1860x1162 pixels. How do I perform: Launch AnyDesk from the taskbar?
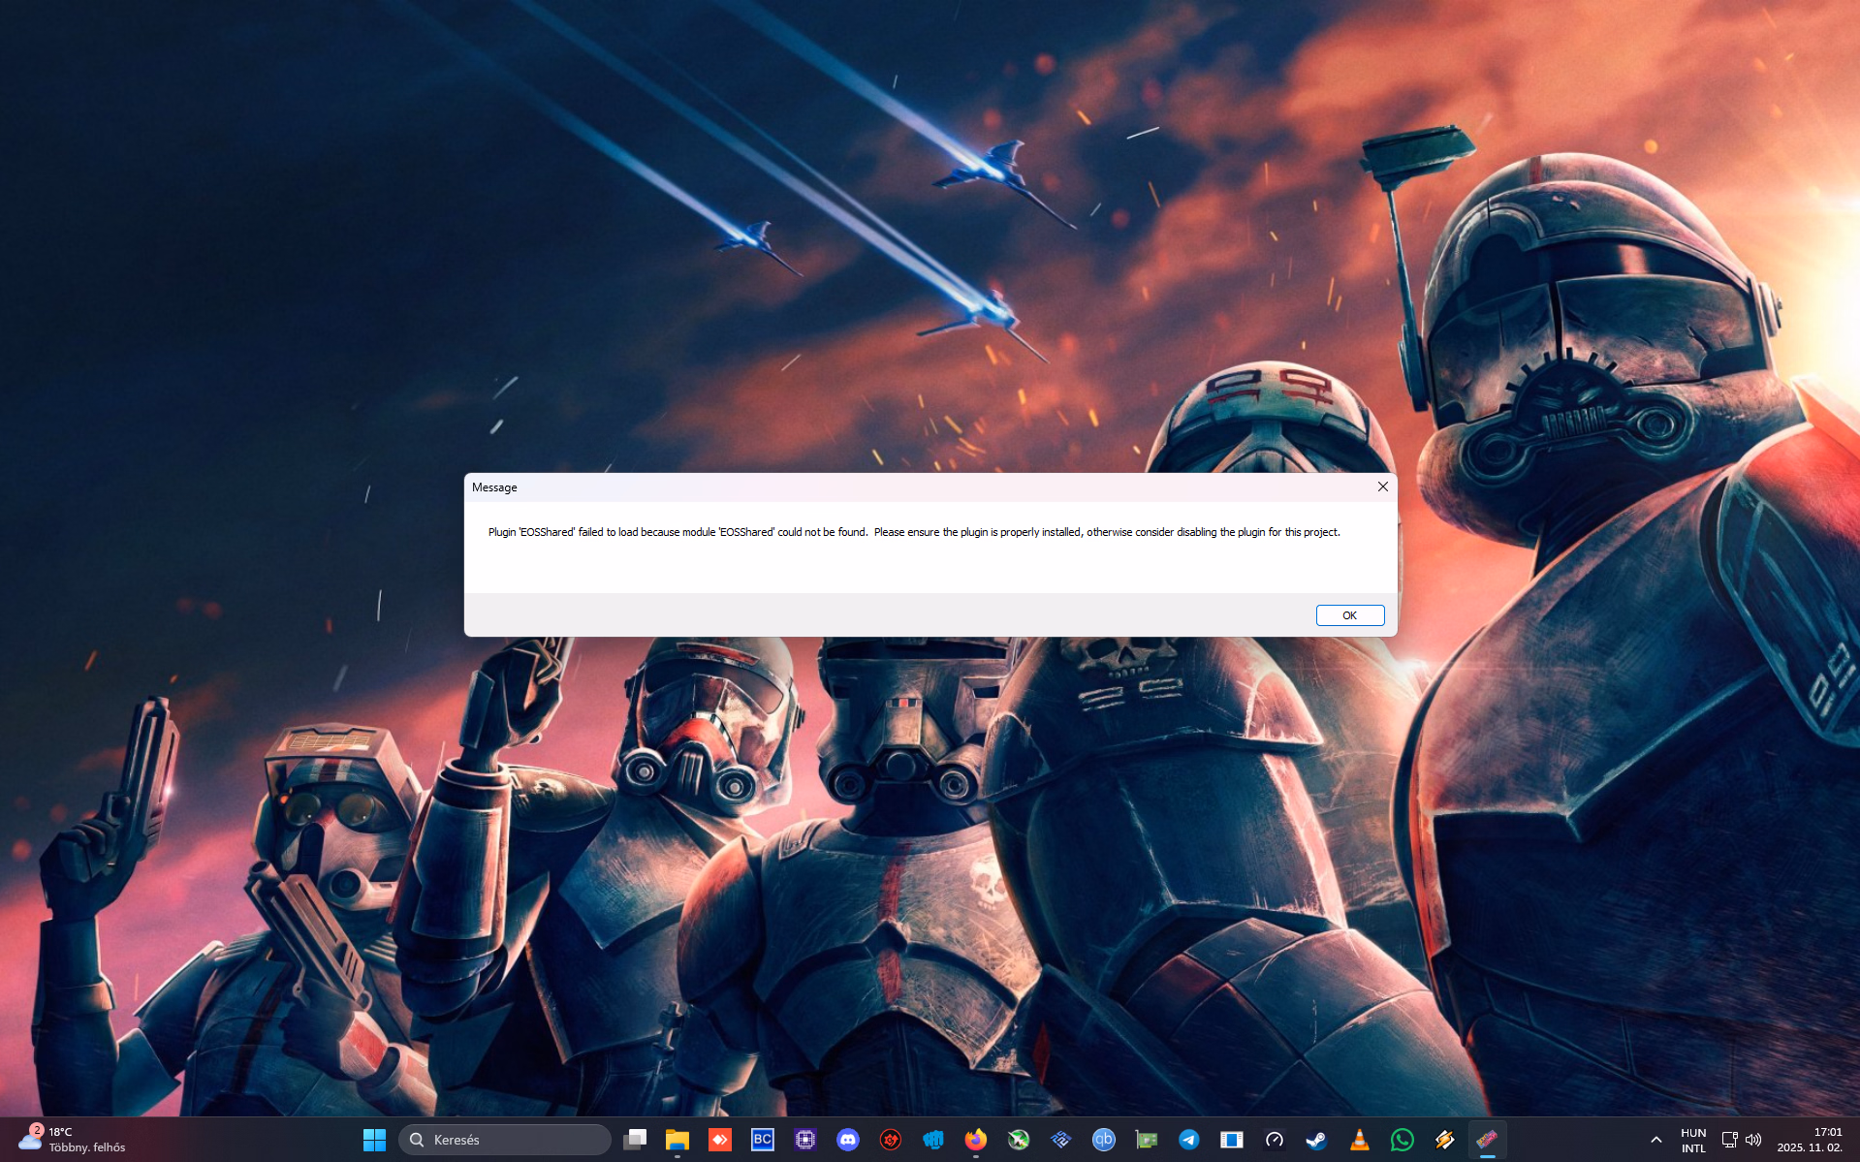[720, 1140]
